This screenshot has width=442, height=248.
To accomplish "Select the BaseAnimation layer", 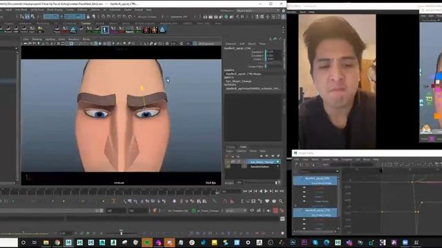I will tap(260, 167).
